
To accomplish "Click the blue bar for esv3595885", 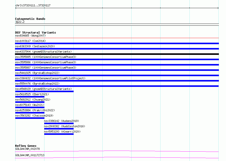I will pos(117,59).
